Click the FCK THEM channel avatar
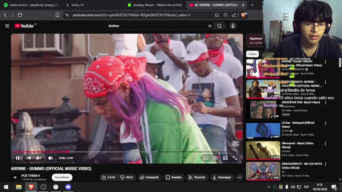 point(15,177)
